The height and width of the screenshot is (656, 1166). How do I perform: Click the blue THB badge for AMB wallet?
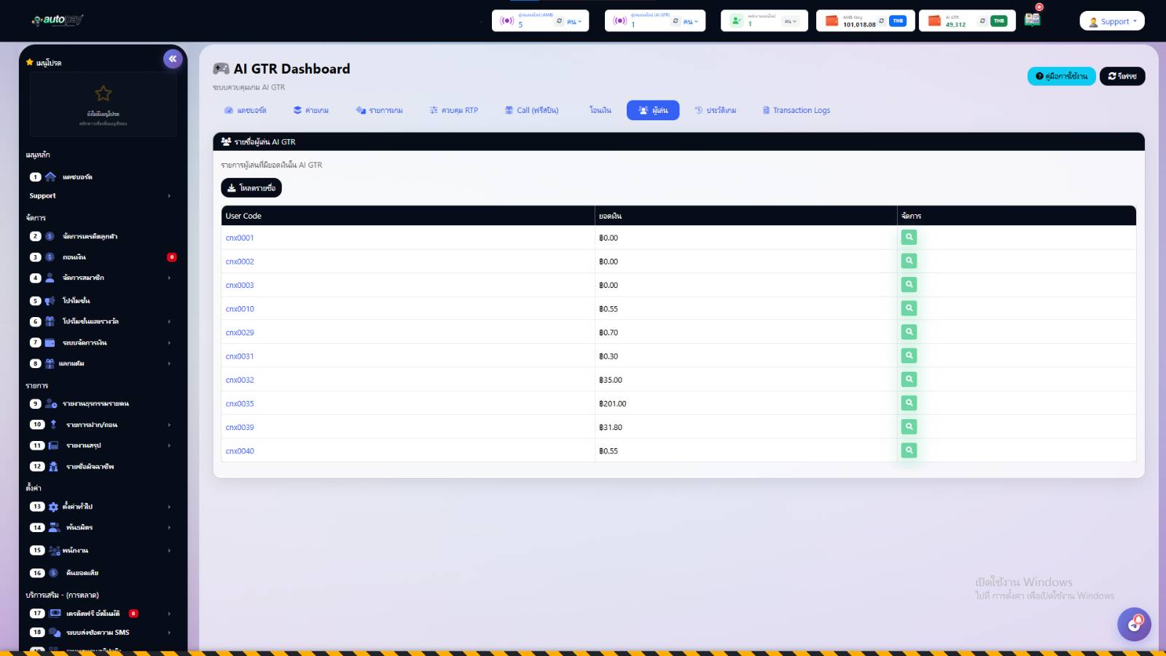tap(898, 21)
